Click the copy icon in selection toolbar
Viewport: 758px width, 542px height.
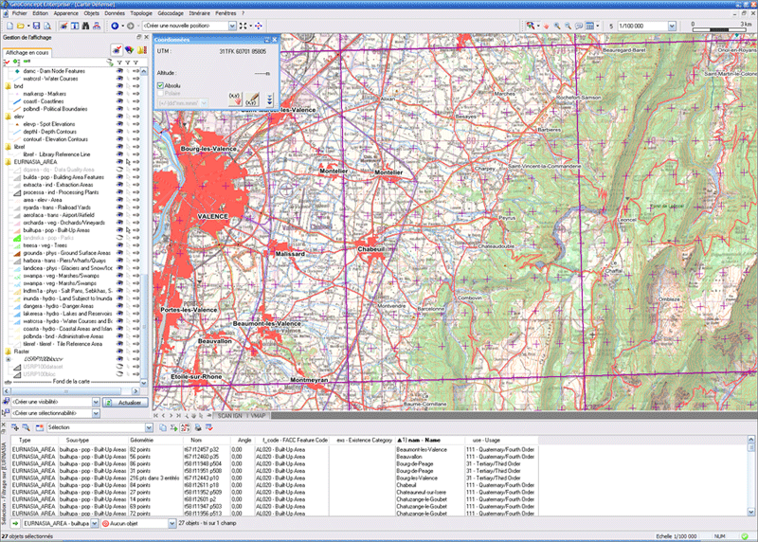(163, 427)
